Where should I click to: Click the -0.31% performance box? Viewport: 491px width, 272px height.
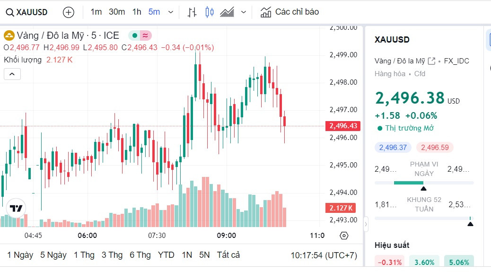[390, 262]
